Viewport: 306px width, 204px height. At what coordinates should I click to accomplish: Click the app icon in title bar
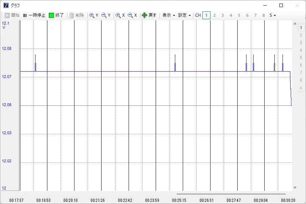[6, 5]
